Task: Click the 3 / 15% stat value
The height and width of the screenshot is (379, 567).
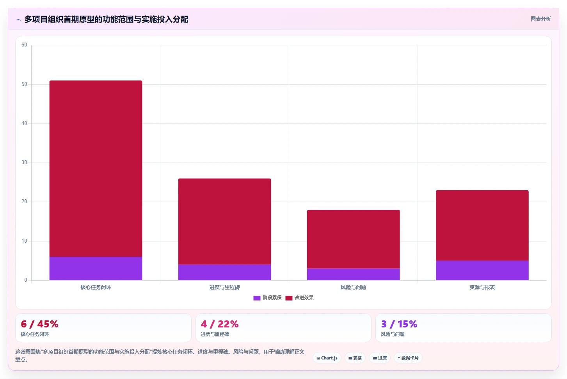Action: click(399, 324)
